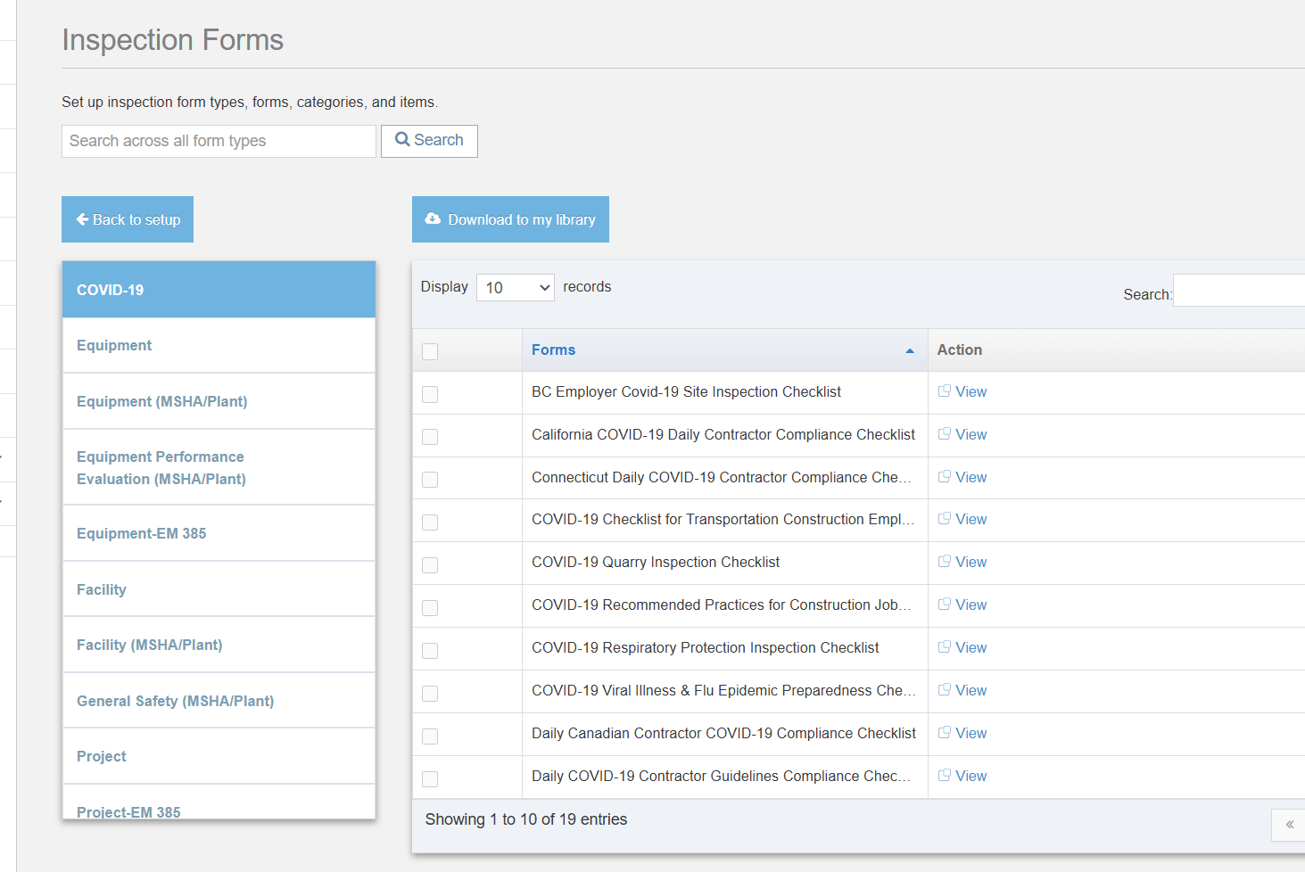Open Equipment Performance Evaluation (MSHA/Plant) type
The height and width of the screenshot is (872, 1305).
[x=219, y=467]
